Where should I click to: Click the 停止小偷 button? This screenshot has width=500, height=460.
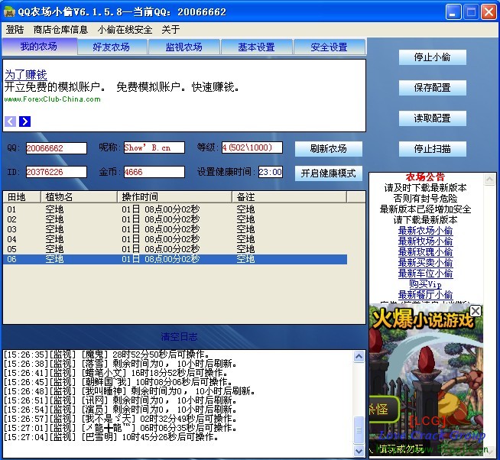tap(433, 57)
